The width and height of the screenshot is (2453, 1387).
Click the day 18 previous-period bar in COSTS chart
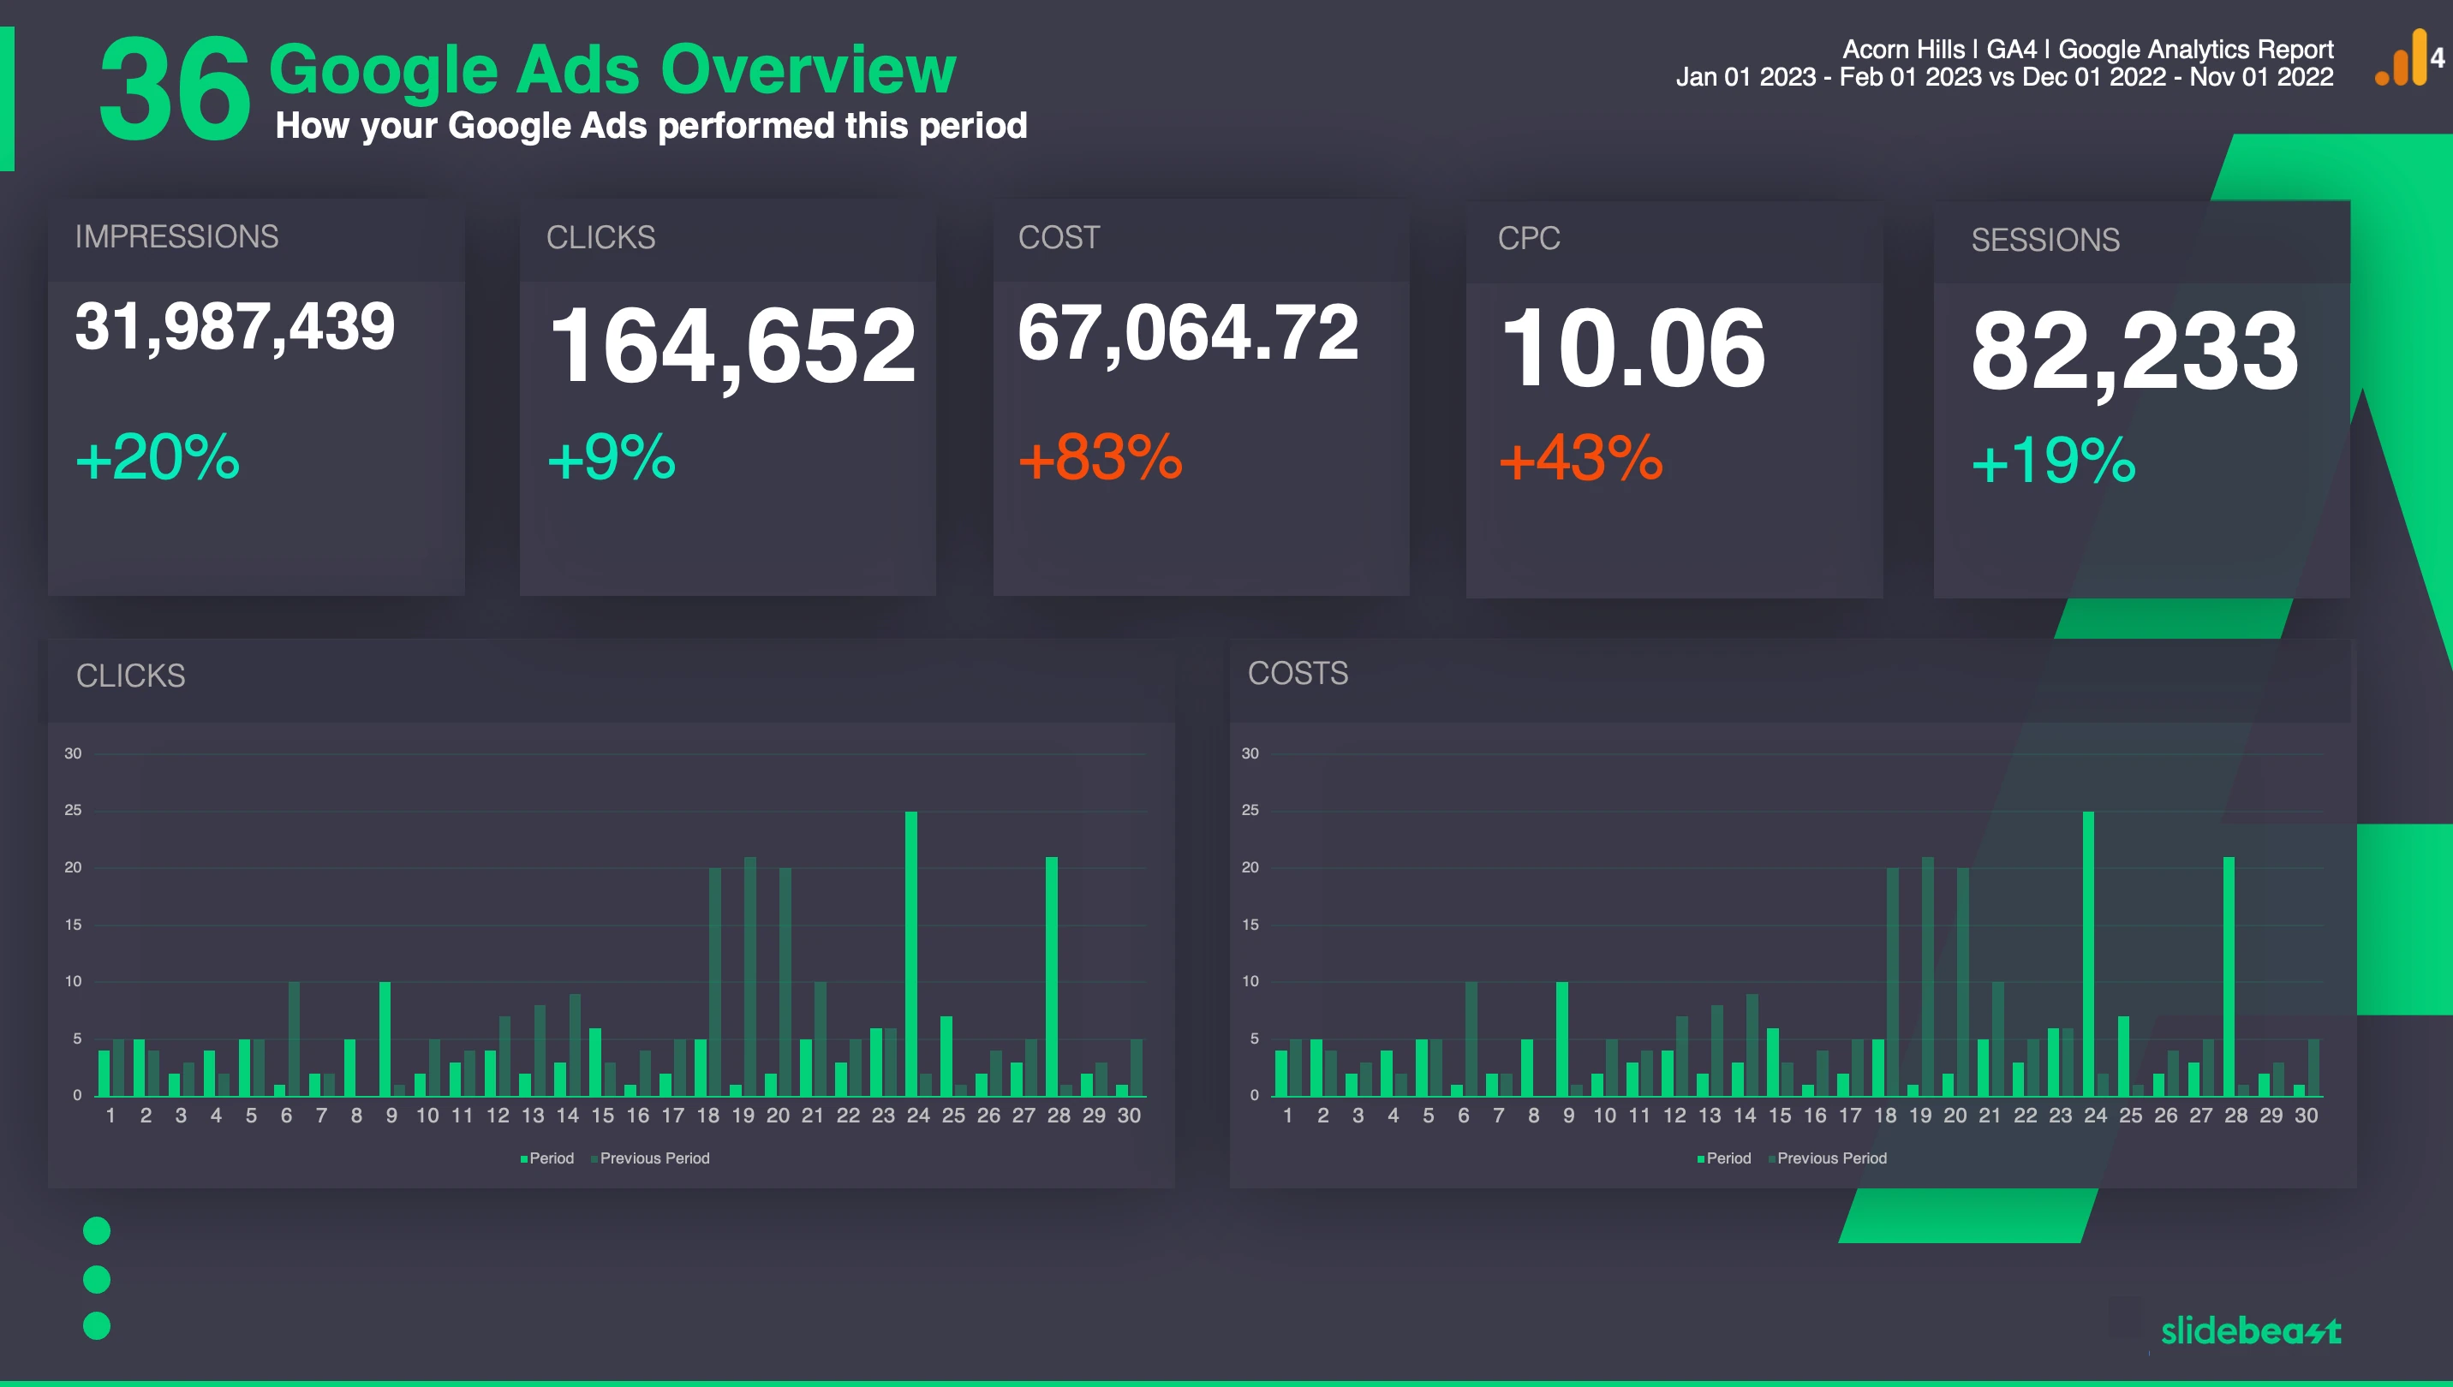pyautogui.click(x=1893, y=981)
